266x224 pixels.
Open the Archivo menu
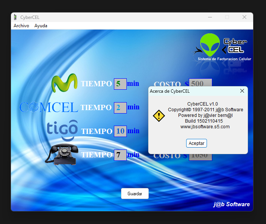coord(21,26)
